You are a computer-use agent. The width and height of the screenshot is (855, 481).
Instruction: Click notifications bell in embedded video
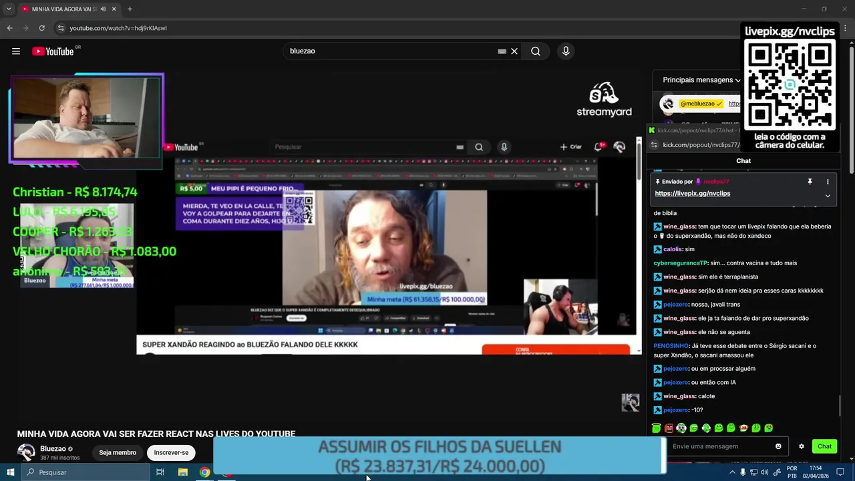[598, 147]
